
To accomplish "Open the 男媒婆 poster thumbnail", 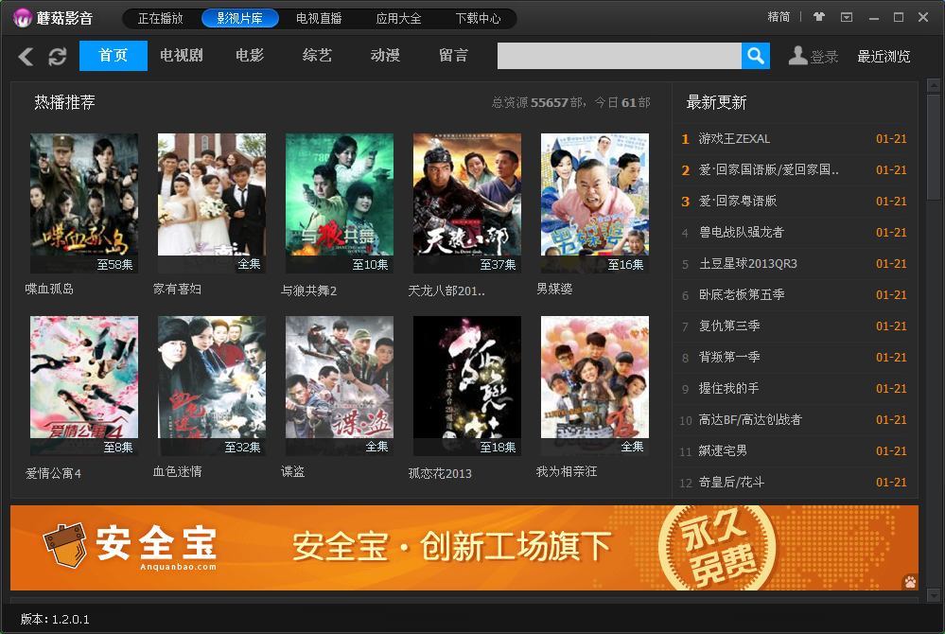I will click(595, 203).
